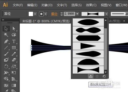This screenshot has height=92, width=128.
Task: Click the stroke weight value field 2.9988
Action: point(69,14)
